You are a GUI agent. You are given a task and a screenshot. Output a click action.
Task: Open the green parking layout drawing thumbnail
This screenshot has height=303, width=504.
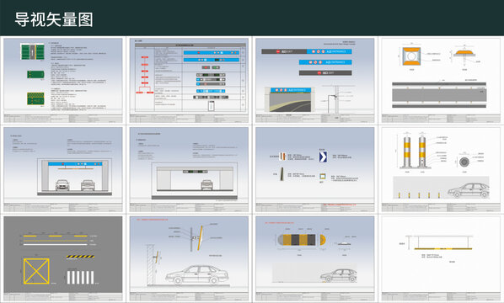(x=63, y=81)
